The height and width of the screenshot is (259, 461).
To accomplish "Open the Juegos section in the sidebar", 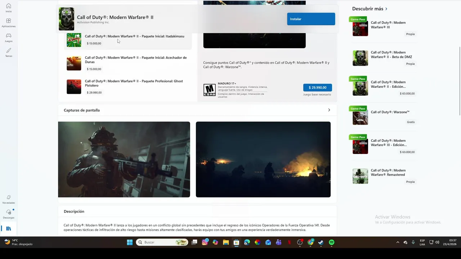I will tap(9, 37).
